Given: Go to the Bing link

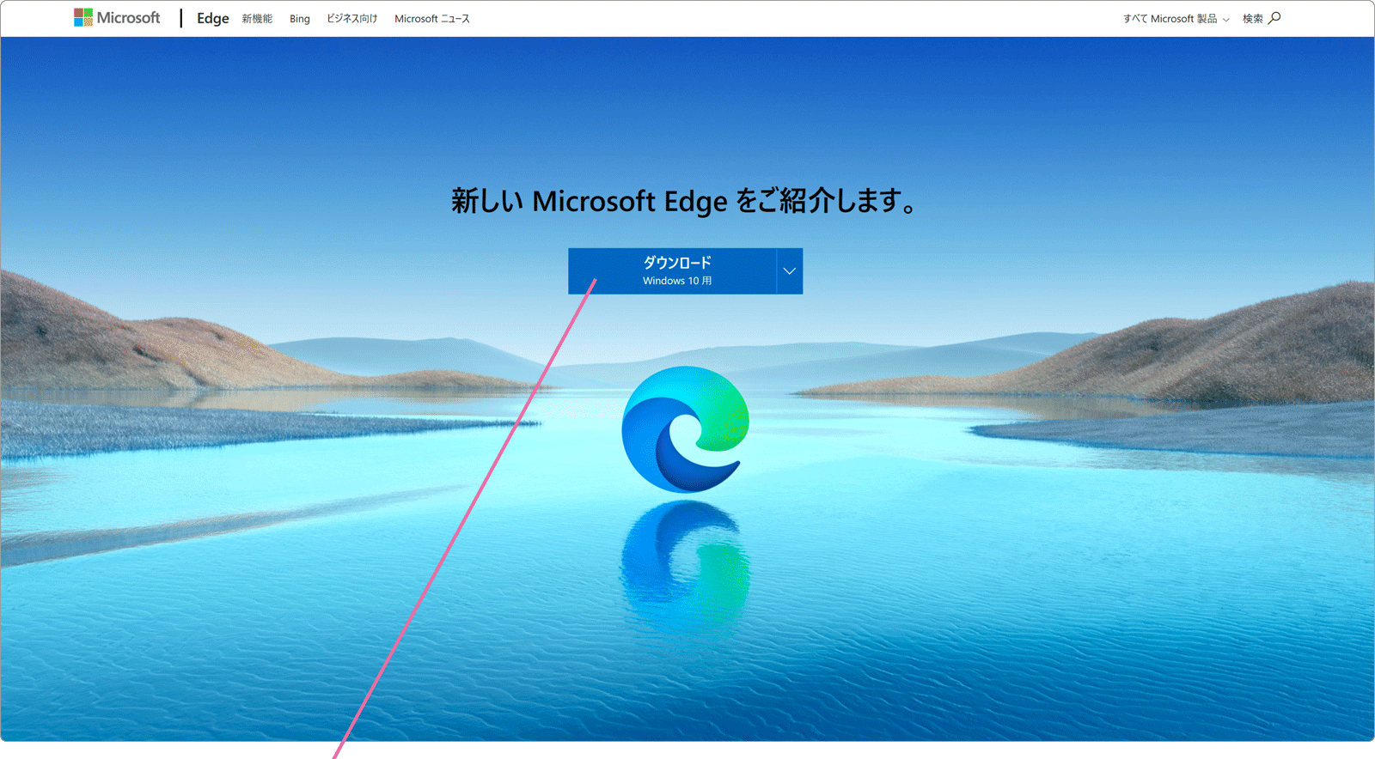Looking at the screenshot, I should [300, 19].
